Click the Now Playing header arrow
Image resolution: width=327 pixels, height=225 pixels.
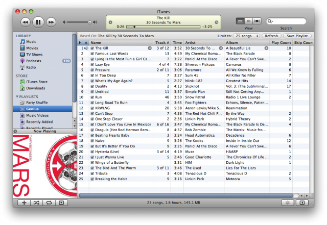[15, 131]
